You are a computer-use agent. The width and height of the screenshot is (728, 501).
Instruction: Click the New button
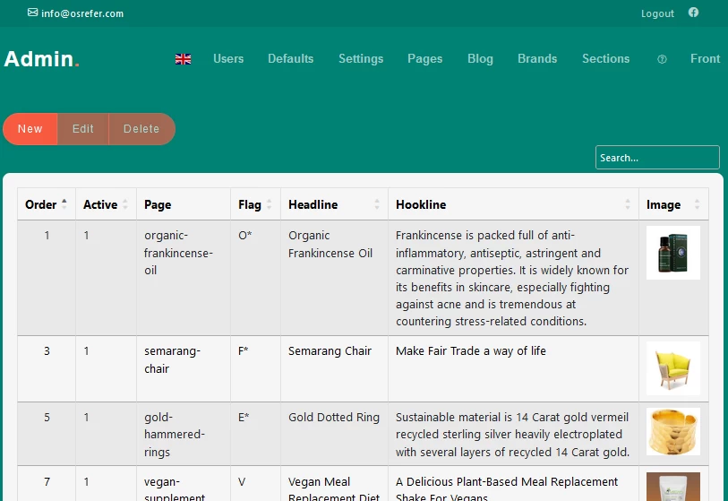30,129
